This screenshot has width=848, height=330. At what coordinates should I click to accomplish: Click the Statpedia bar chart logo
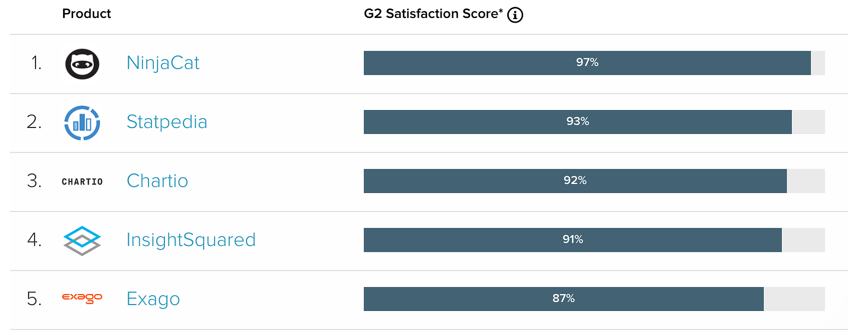coord(82,123)
